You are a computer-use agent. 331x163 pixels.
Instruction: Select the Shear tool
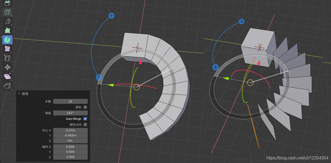pyautogui.click(x=7, y=76)
